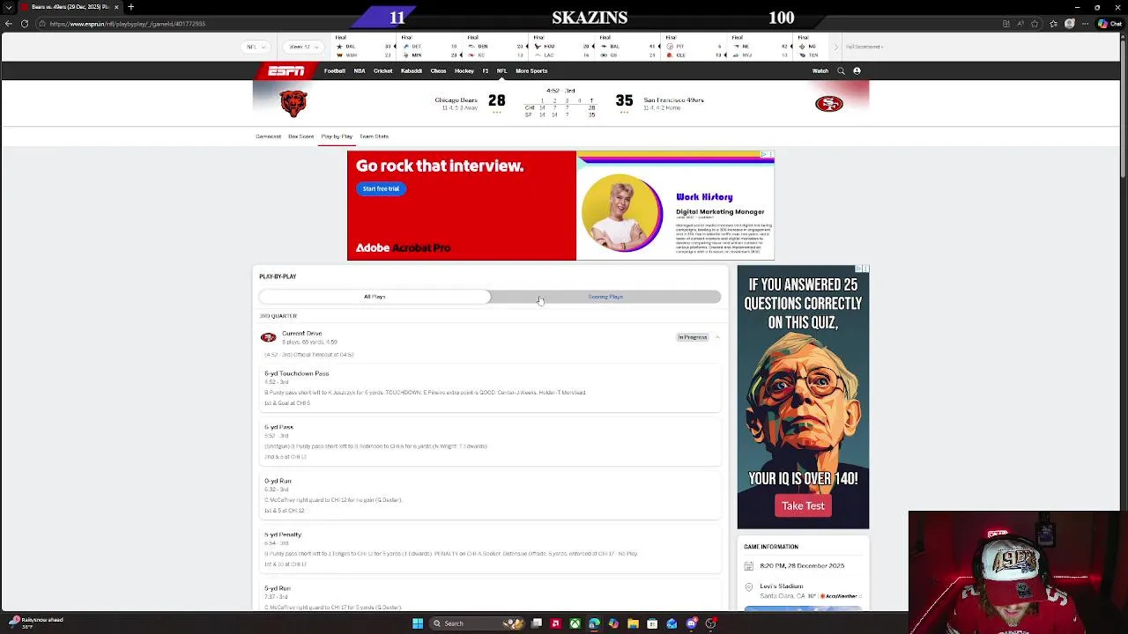This screenshot has height=634, width=1128.
Task: Open Task View from taskbar
Action: click(536, 623)
